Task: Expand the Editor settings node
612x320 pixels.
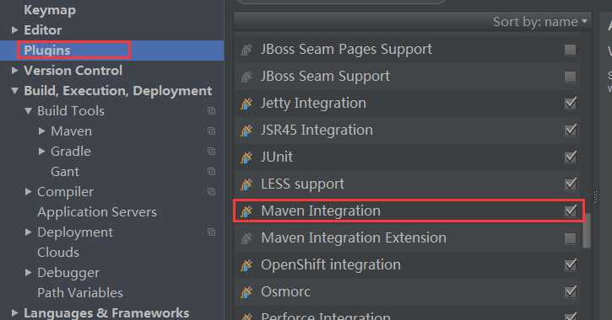Action: 14,30
